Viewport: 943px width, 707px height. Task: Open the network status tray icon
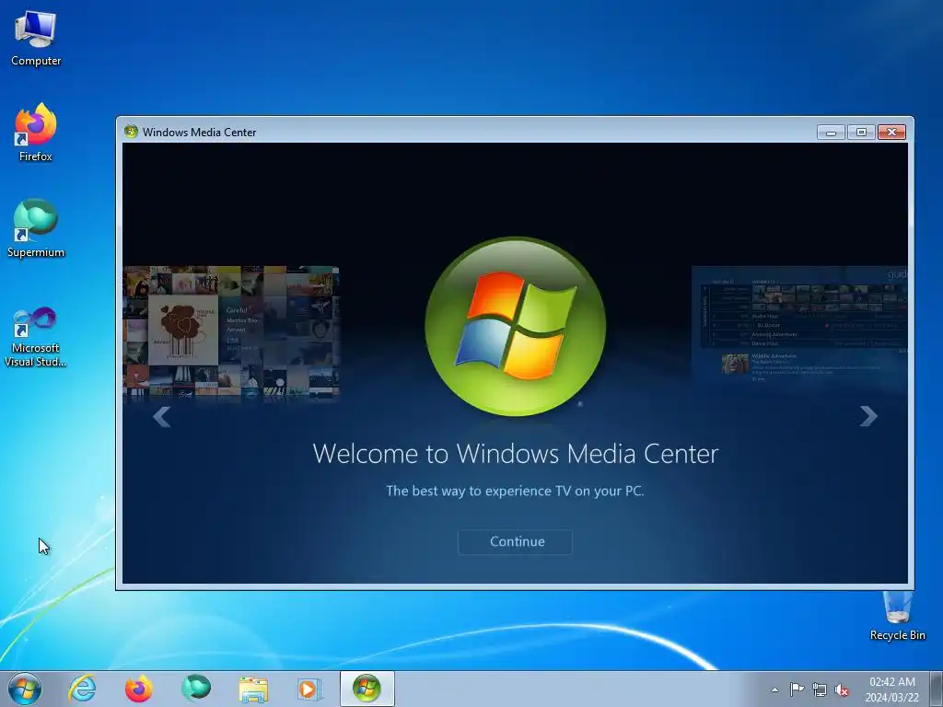(x=819, y=690)
